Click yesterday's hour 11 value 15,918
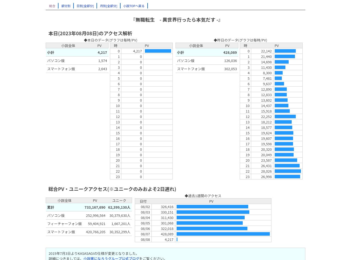The width and height of the screenshot is (351, 260). [x=266, y=111]
